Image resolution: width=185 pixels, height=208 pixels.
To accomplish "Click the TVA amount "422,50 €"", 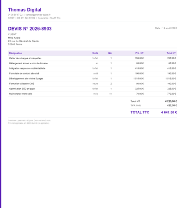I will click(x=172, y=105).
